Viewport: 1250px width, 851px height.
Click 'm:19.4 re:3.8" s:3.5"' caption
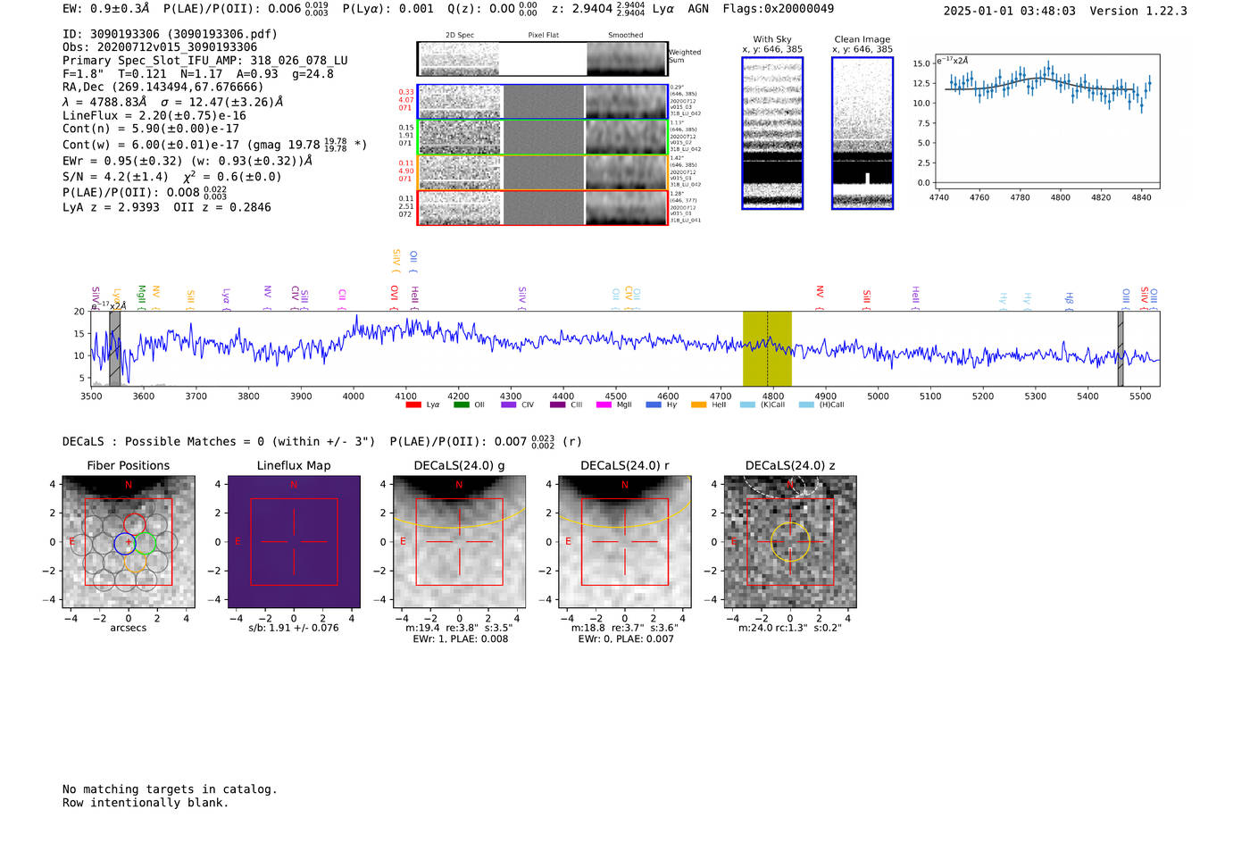click(459, 628)
